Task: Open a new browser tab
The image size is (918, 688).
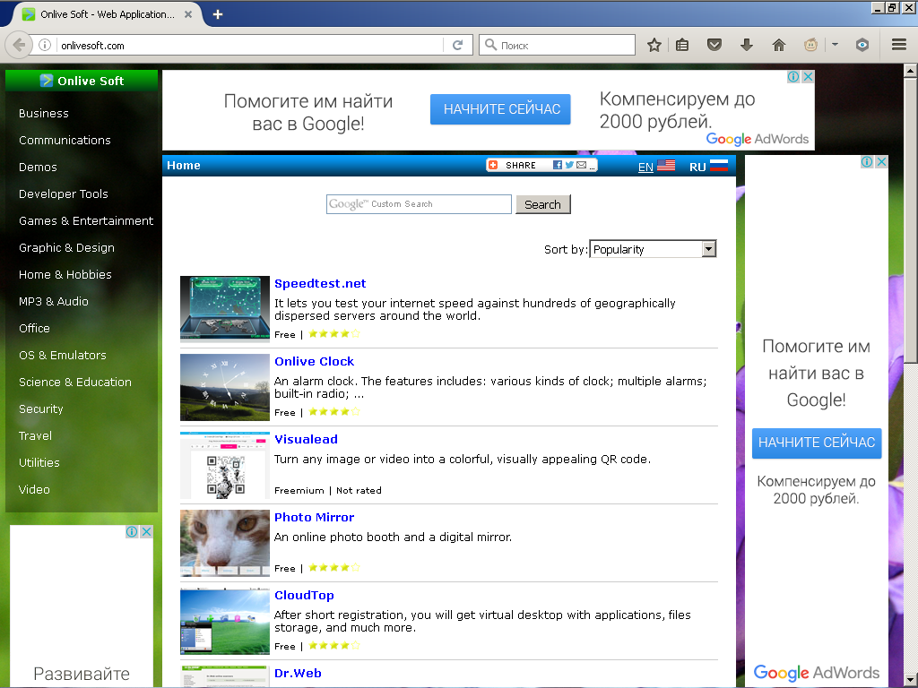Action: [x=218, y=14]
